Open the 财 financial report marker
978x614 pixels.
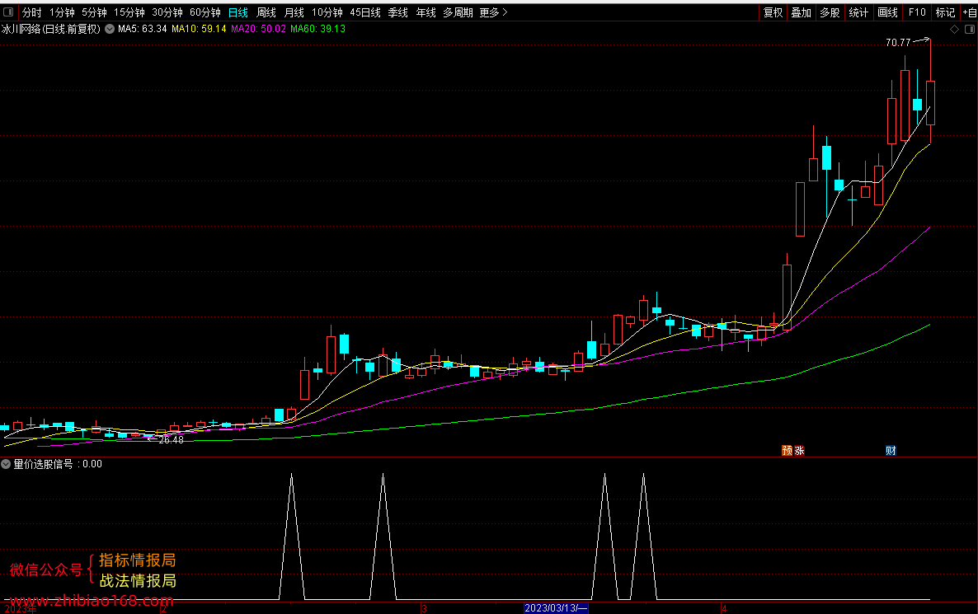891,451
